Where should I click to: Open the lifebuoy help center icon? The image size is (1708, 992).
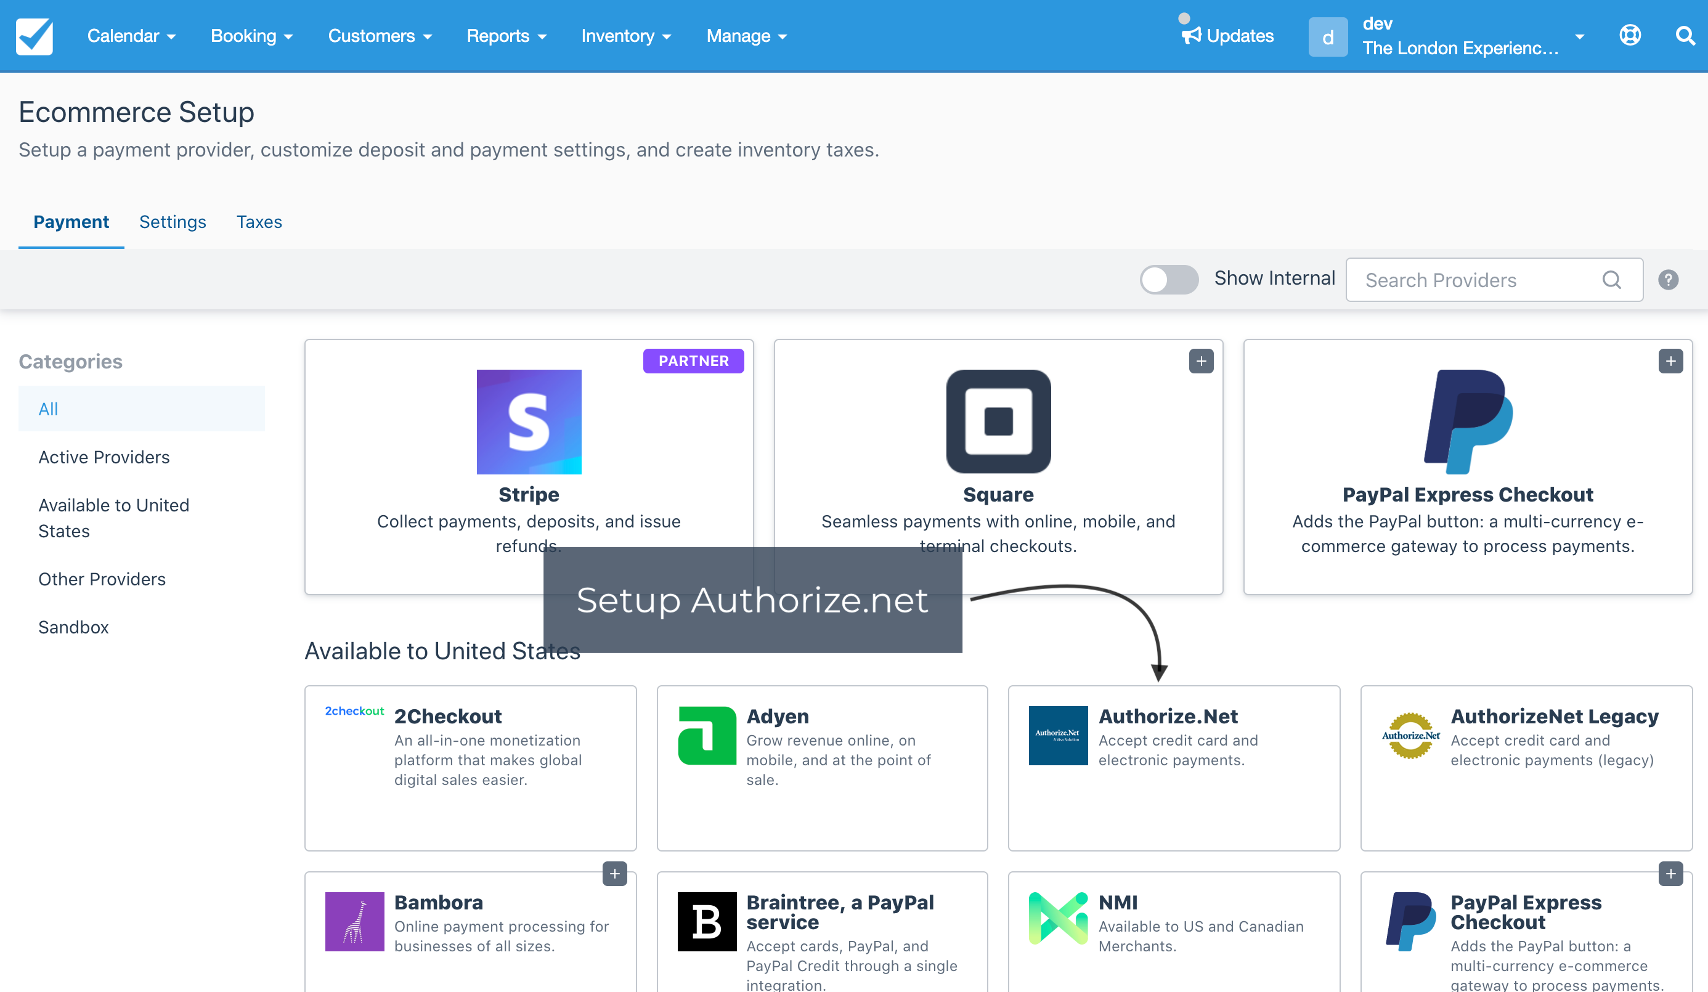pos(1630,35)
